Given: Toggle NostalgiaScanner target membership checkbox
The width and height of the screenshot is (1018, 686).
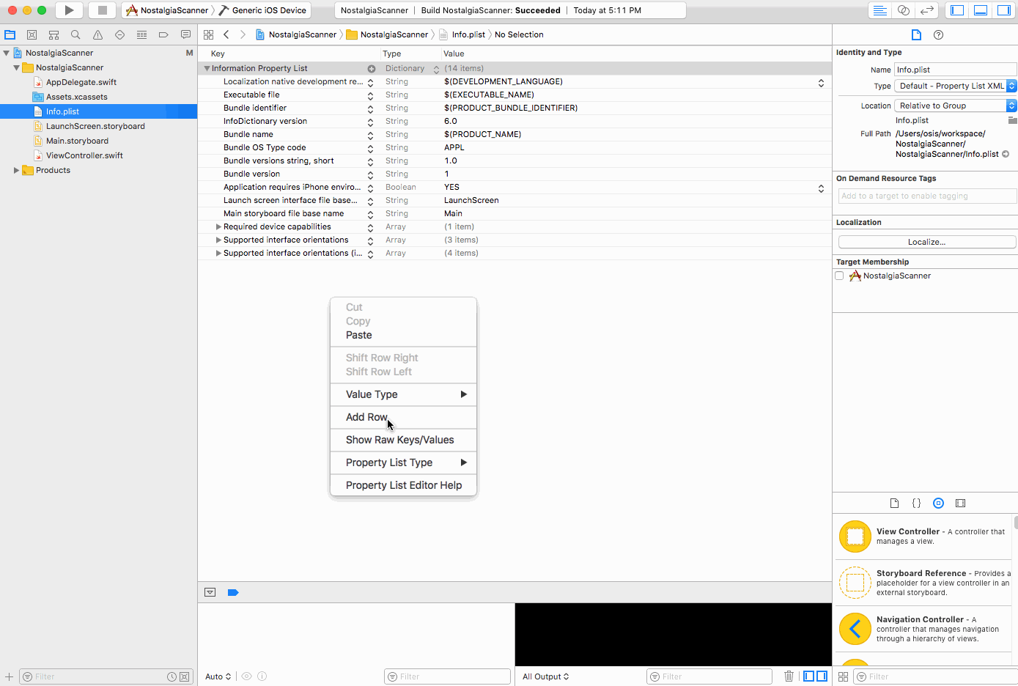Looking at the screenshot, I should 839,276.
